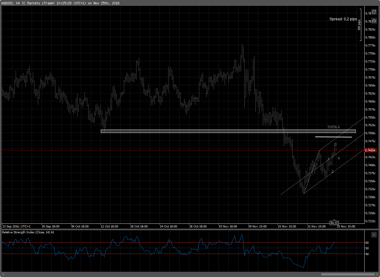
Task: Click the AUDUSD h4 chart title text
Action: [61, 3]
